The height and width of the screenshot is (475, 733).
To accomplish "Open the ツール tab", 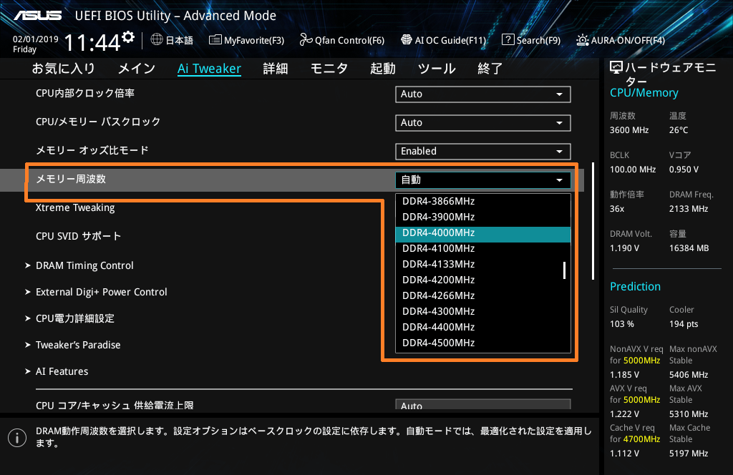I will (x=437, y=69).
